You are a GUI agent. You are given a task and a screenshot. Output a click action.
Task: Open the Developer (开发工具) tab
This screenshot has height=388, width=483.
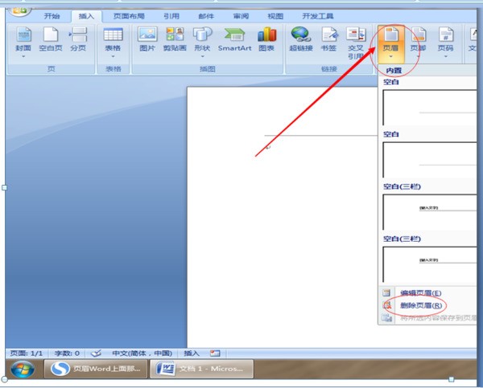(x=318, y=16)
